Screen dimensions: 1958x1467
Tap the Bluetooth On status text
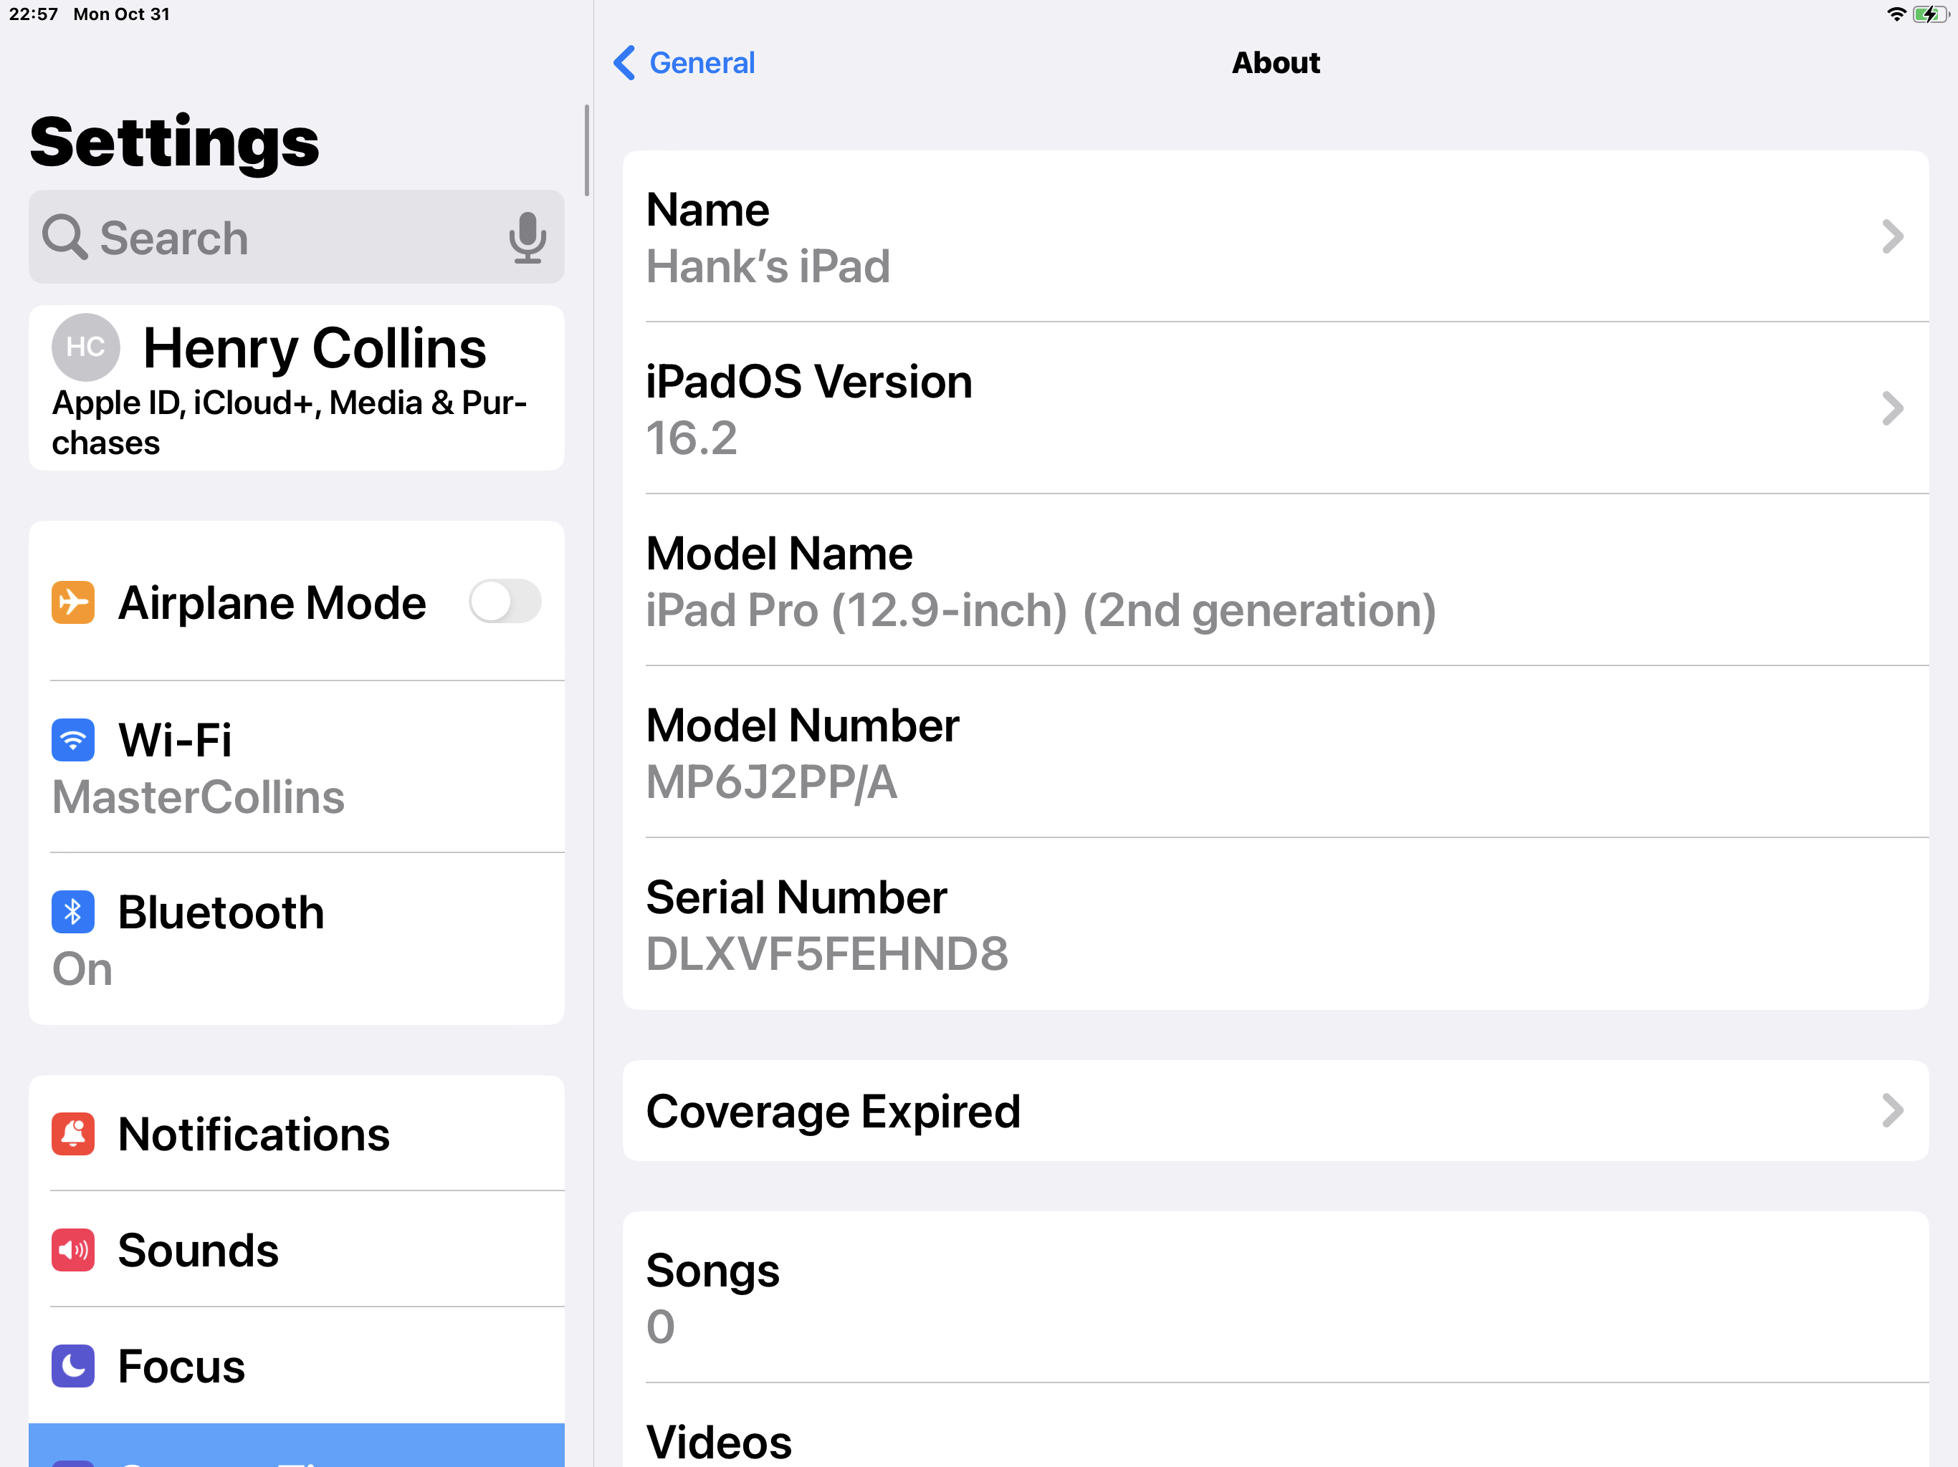pos(82,969)
